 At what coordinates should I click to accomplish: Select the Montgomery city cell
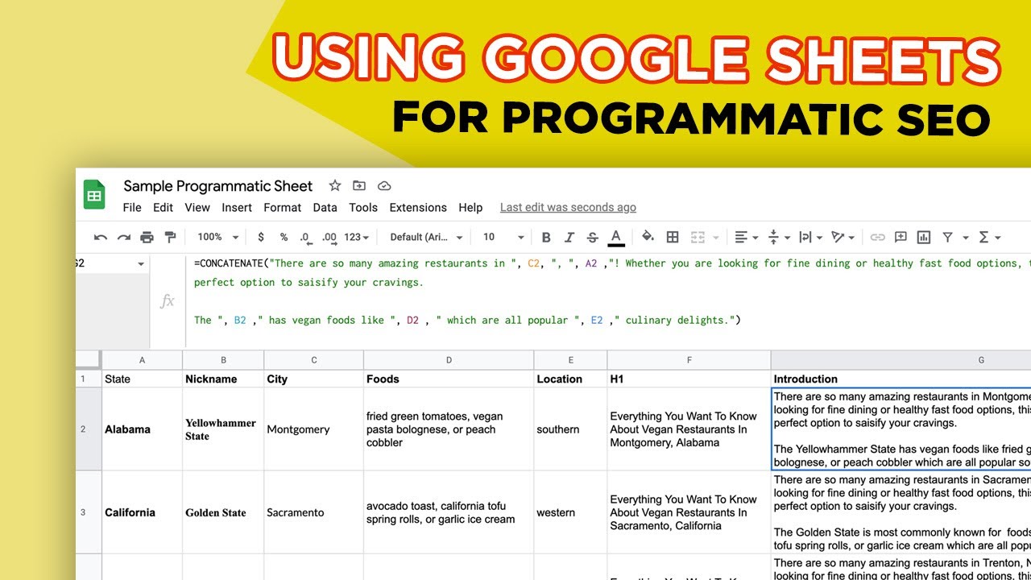(314, 429)
